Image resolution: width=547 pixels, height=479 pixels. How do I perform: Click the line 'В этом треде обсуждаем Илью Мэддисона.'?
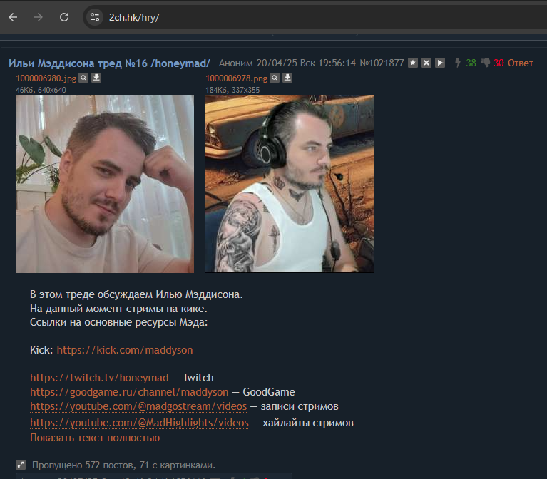[x=136, y=294]
